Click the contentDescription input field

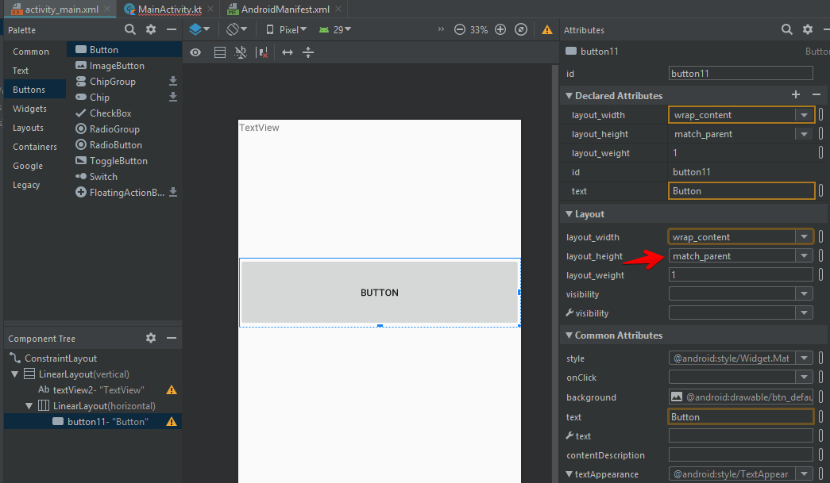(740, 455)
